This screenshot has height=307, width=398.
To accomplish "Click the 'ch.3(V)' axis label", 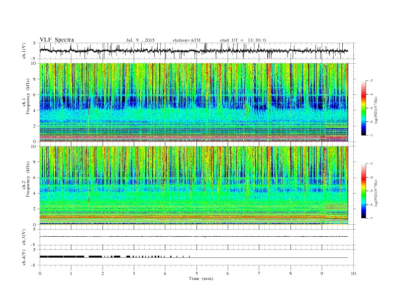I will (24, 237).
